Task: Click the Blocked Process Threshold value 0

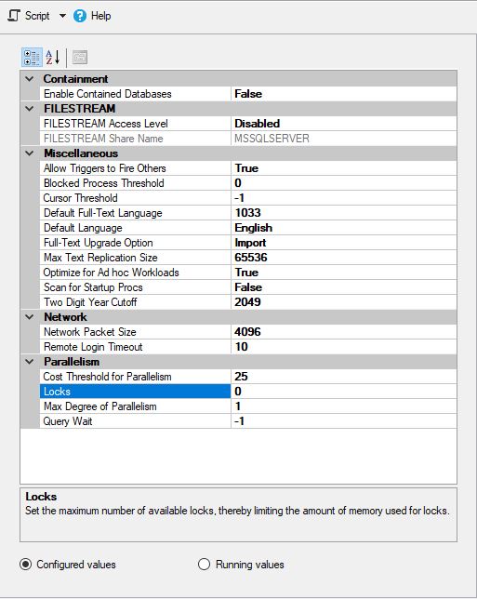Action: [344, 183]
